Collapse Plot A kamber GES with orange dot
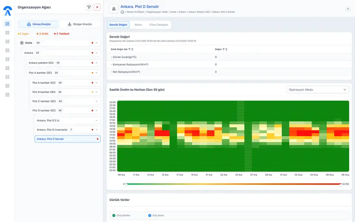 [x=96, y=72]
